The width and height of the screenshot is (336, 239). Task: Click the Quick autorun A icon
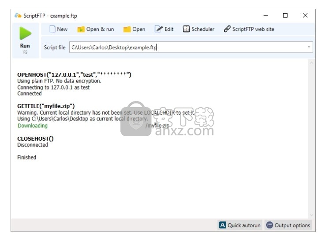click(x=222, y=225)
